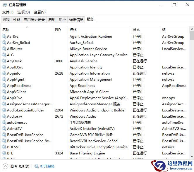
Task: Open the 查看(V) menu
Action: pos(40,12)
